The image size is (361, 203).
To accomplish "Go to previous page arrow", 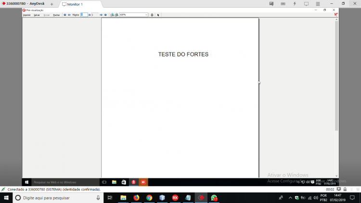I will (x=69, y=15).
